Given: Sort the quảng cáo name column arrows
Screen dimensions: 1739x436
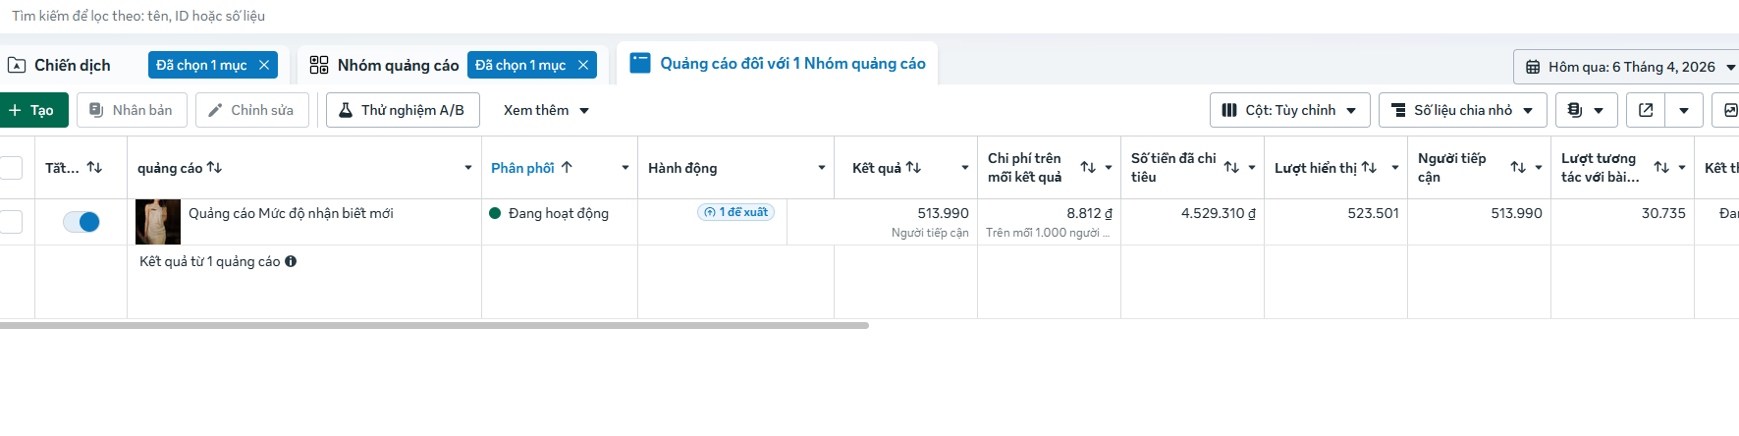Looking at the screenshot, I should pos(214,167).
